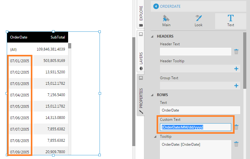Image resolution: width=250 pixels, height=159 pixels.
Task: Click in the Header Text input field
Action: (x=195, y=52)
